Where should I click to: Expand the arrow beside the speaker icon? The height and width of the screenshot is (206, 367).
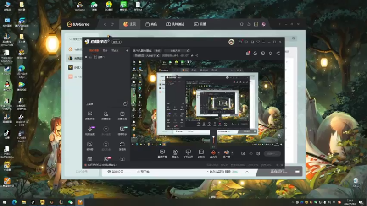click(x=232, y=153)
